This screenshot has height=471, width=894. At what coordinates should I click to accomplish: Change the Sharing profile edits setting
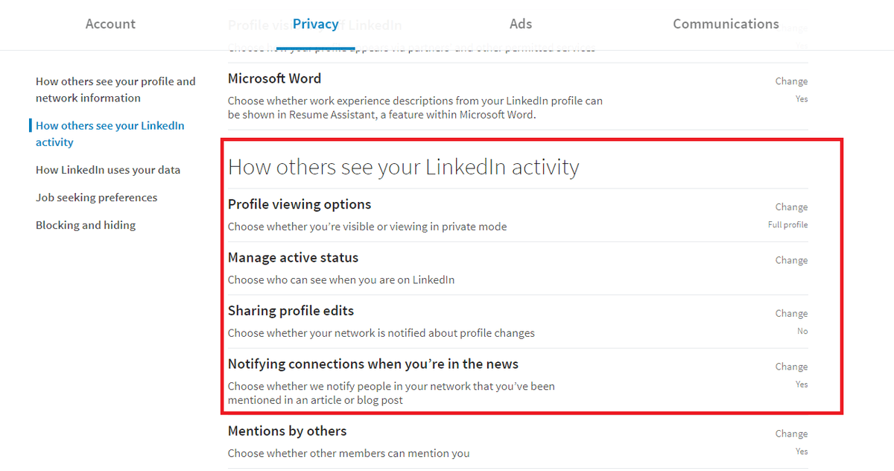pyautogui.click(x=791, y=312)
